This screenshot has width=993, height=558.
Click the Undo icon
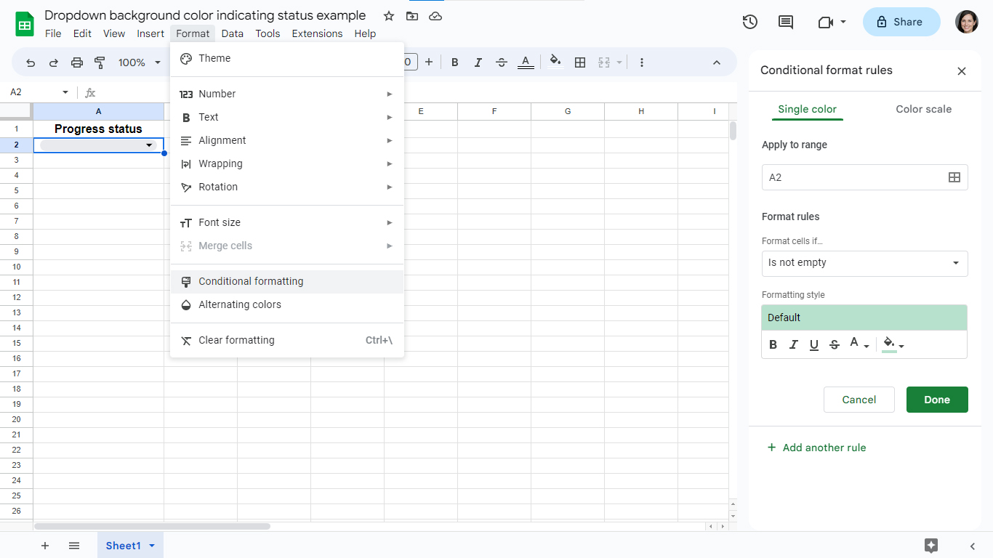click(x=30, y=62)
